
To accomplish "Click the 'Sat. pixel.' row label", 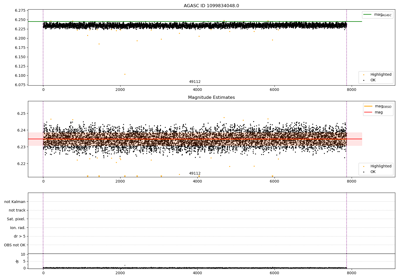I will pos(16,219).
